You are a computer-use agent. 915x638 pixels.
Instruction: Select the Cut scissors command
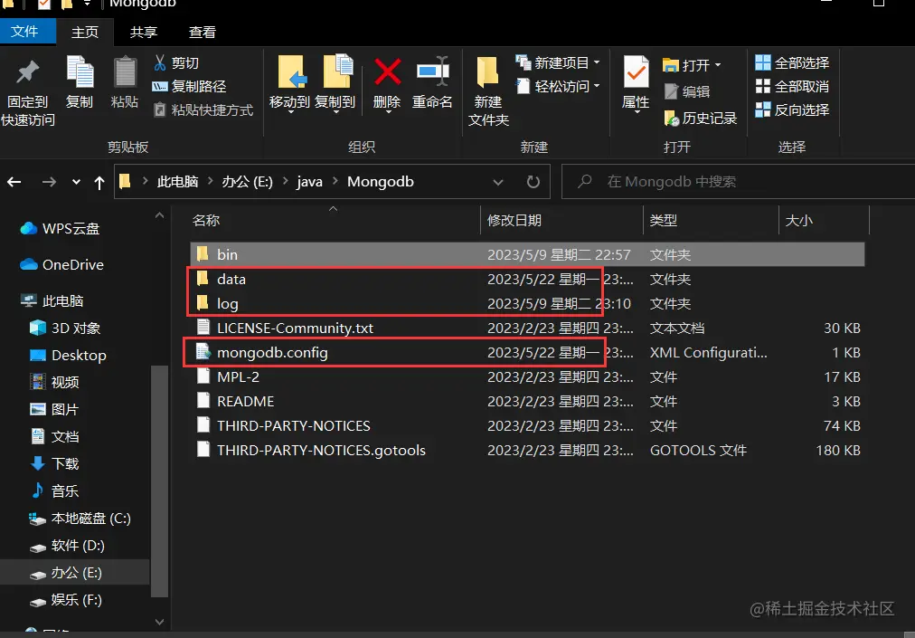pyautogui.click(x=175, y=62)
